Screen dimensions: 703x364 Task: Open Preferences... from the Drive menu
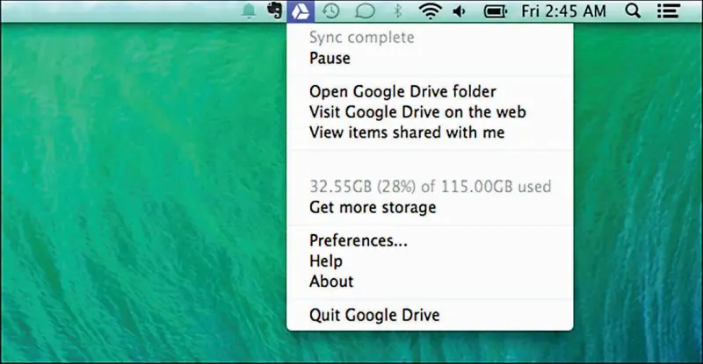pos(359,240)
